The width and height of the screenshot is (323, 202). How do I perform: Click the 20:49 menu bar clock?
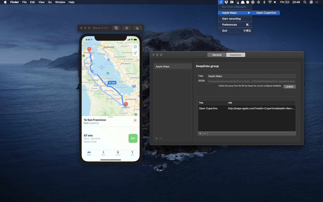tap(296, 2)
